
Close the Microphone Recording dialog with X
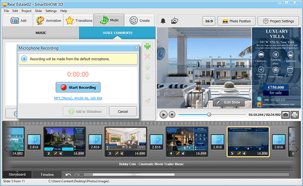click(x=136, y=48)
